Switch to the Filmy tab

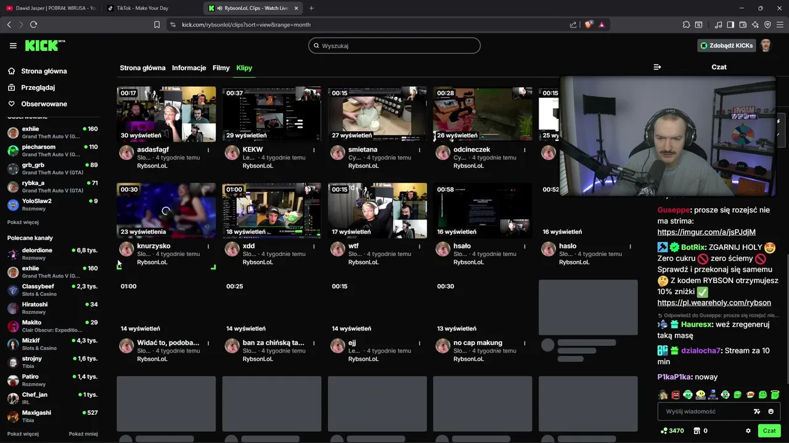[x=221, y=68]
